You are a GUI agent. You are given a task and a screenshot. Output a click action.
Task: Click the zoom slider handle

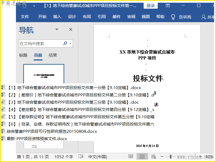[171, 157]
